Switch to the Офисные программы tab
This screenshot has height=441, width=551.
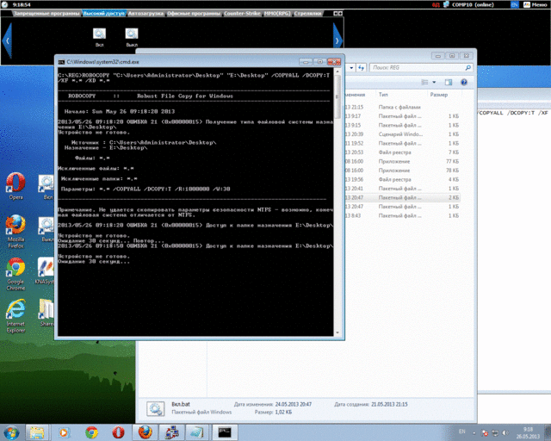pos(194,14)
